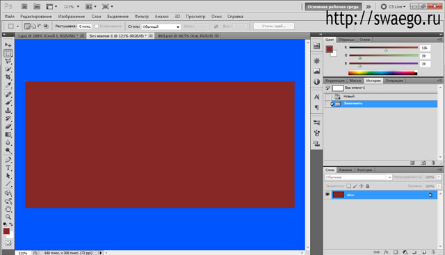Screen dimensions: 445x255
Task: Swap foreground and background colors
Action: [x=11, y=224]
